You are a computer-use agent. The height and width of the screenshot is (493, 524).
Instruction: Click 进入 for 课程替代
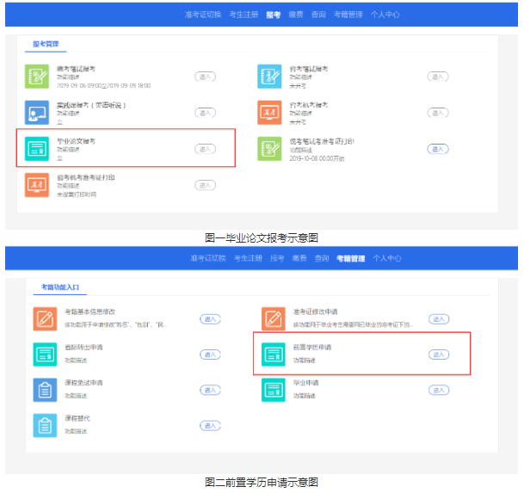click(x=210, y=426)
